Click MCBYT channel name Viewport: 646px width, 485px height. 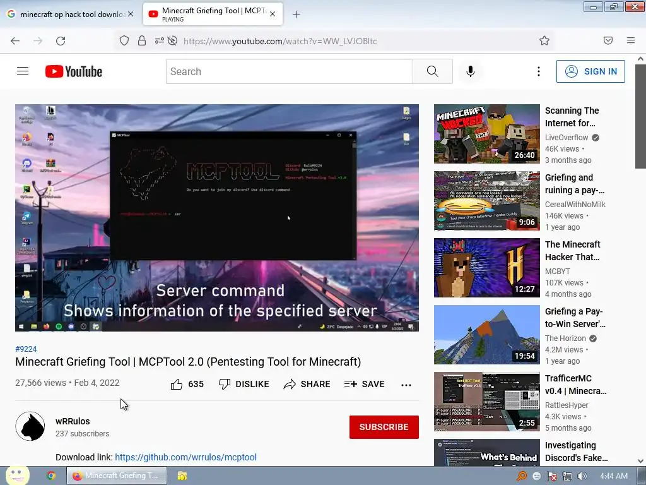coord(558,272)
